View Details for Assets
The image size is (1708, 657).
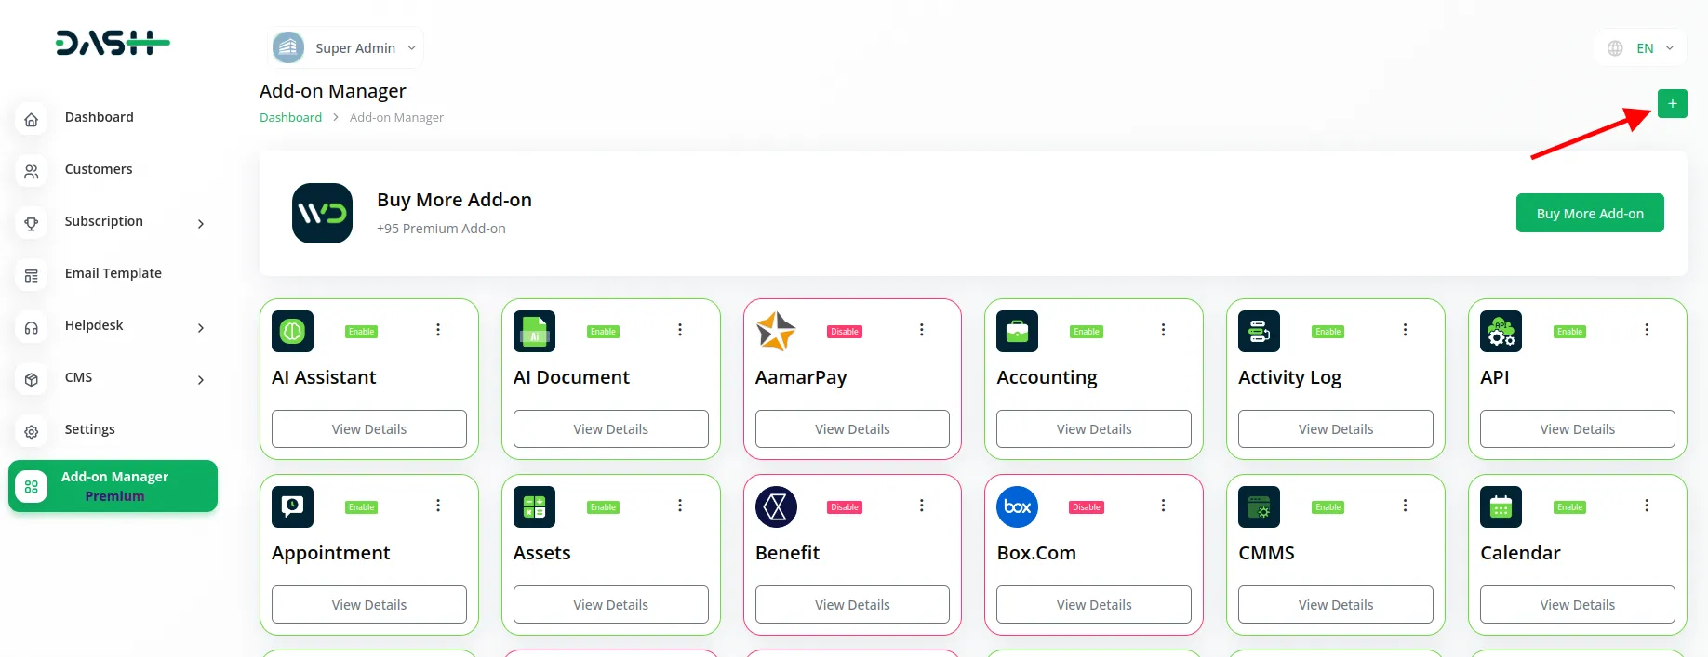611,605
